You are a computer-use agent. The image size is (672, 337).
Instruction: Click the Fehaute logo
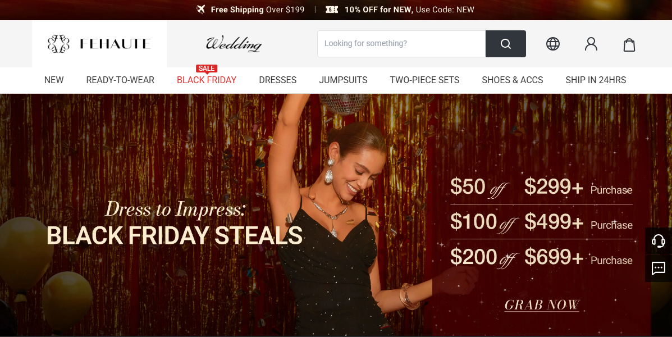coord(99,44)
